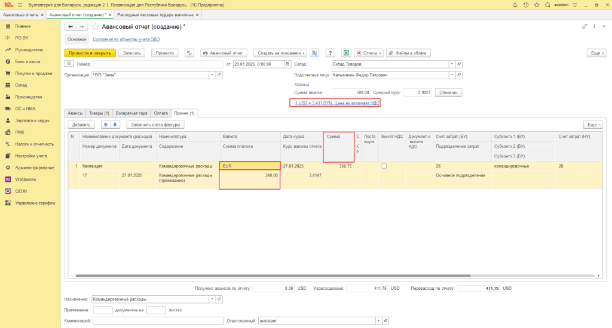Open the Банк и касса section
The image size is (612, 328).
(27, 61)
